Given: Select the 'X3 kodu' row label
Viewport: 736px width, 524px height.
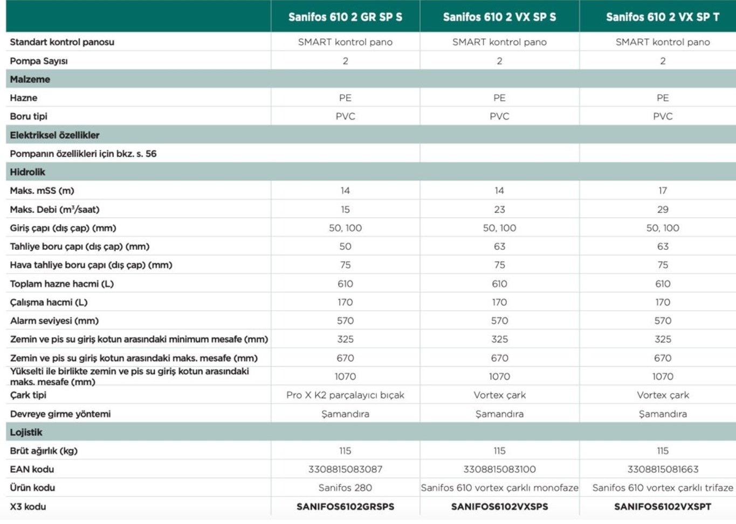Looking at the screenshot, I should [28, 507].
